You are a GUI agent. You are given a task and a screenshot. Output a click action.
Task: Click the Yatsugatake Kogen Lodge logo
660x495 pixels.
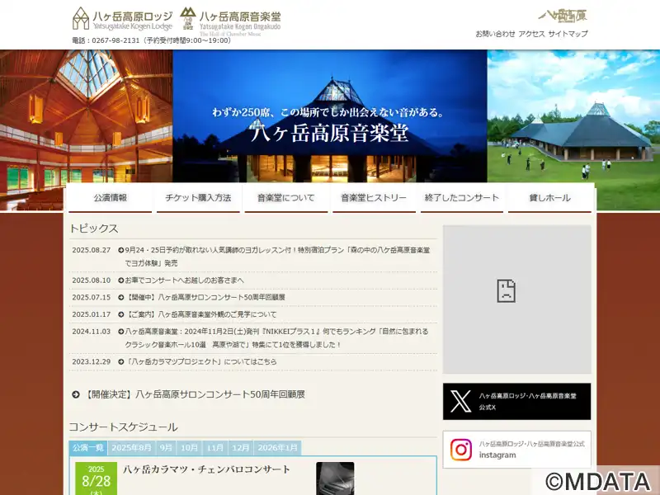[x=122, y=18]
